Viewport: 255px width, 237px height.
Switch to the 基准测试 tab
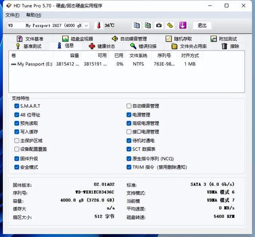coord(29,46)
